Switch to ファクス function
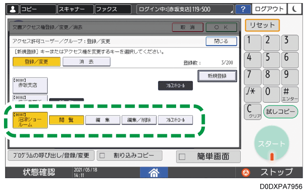 [x=113, y=9]
